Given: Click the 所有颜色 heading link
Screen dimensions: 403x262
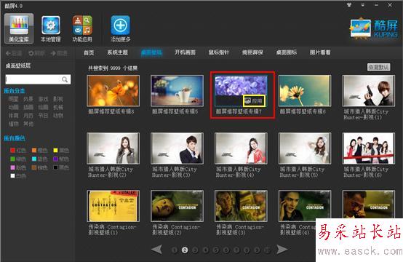Looking at the screenshot, I should click(x=15, y=138).
